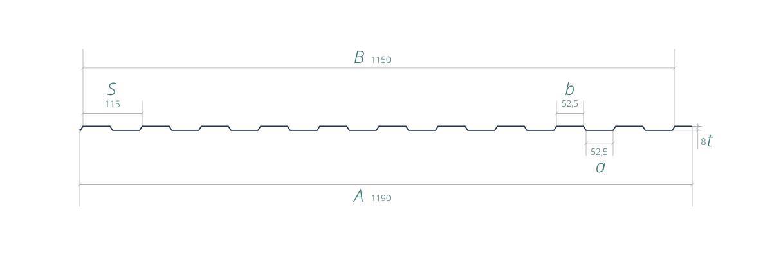Click the 8 height value
The height and width of the screenshot is (257, 772).
pyautogui.click(x=703, y=142)
